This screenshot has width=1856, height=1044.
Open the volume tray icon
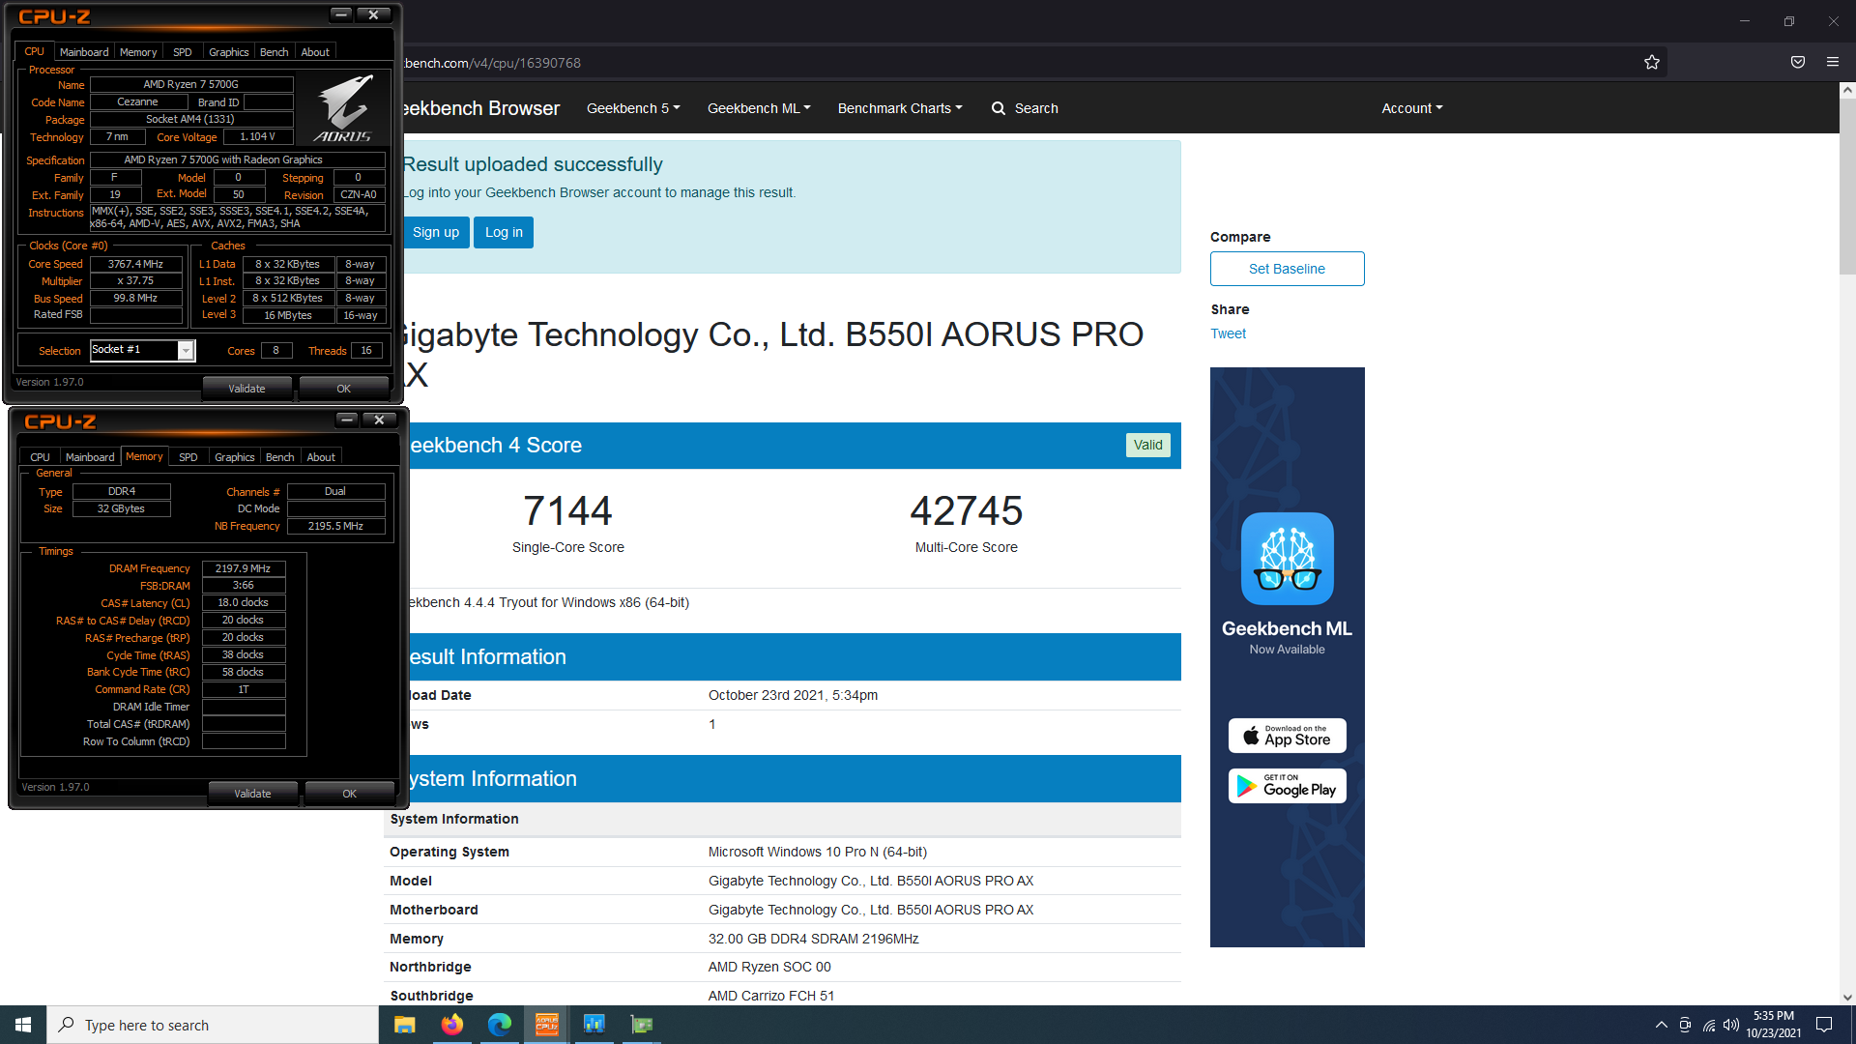(1731, 1025)
